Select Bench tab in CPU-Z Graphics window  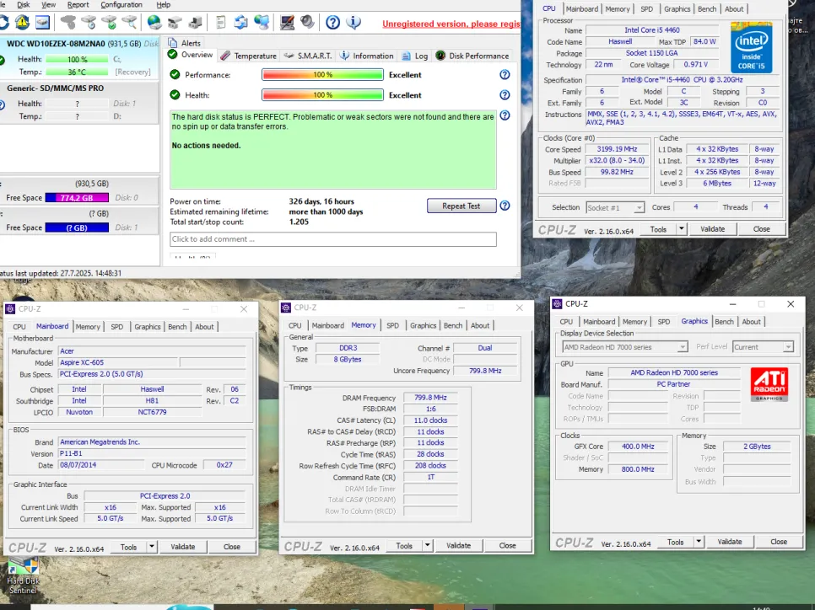pos(724,321)
